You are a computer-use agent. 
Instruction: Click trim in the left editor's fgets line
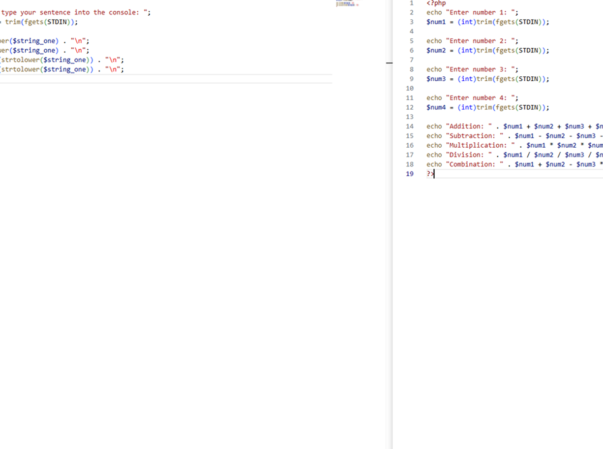13,22
